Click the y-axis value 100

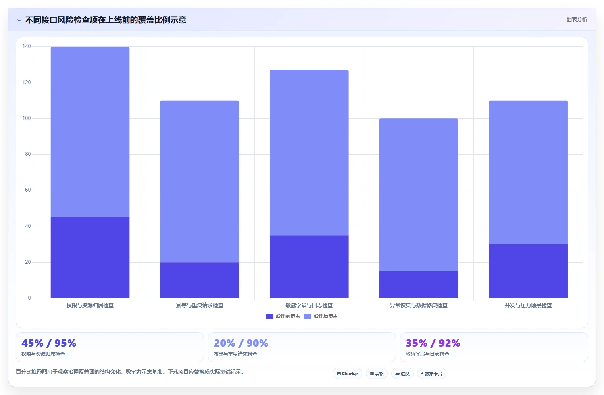(27, 118)
